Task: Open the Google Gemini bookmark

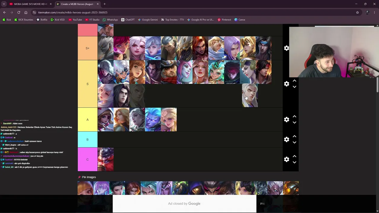Action: [x=147, y=20]
